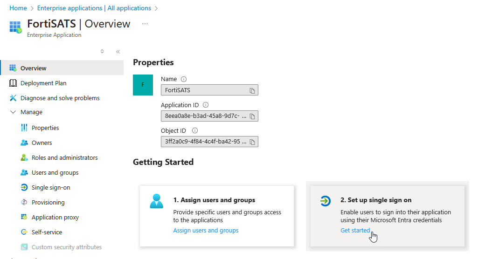This screenshot has width=478, height=259.
Task: Open the ellipsis more options menu
Action: pos(145,24)
